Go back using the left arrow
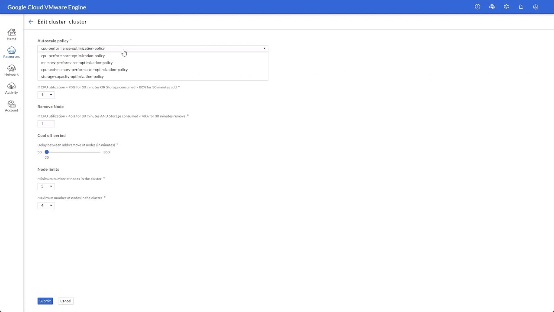The width and height of the screenshot is (554, 312). [31, 22]
